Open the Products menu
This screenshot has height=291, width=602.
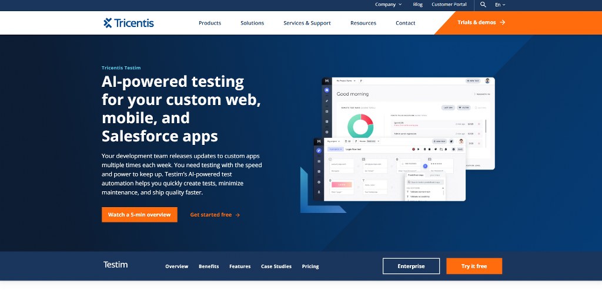(210, 23)
